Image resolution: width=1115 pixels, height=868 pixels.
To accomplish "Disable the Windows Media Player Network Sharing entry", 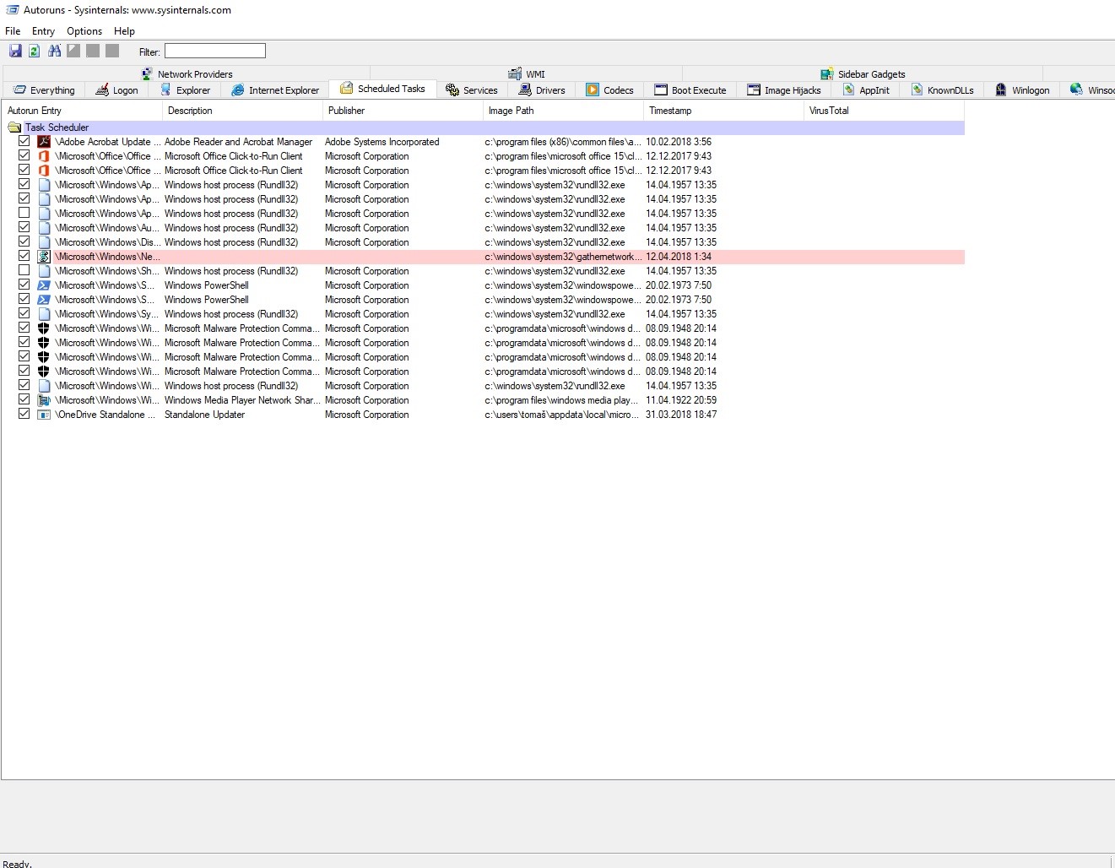I will (x=24, y=400).
